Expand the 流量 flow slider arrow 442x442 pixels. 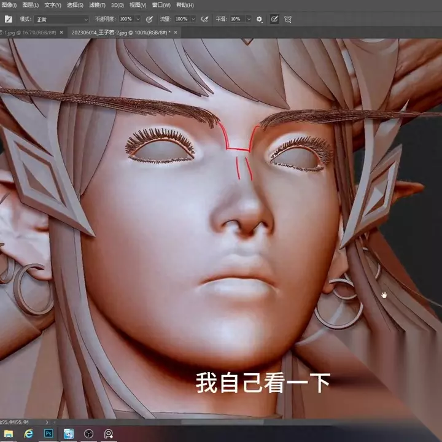193,19
